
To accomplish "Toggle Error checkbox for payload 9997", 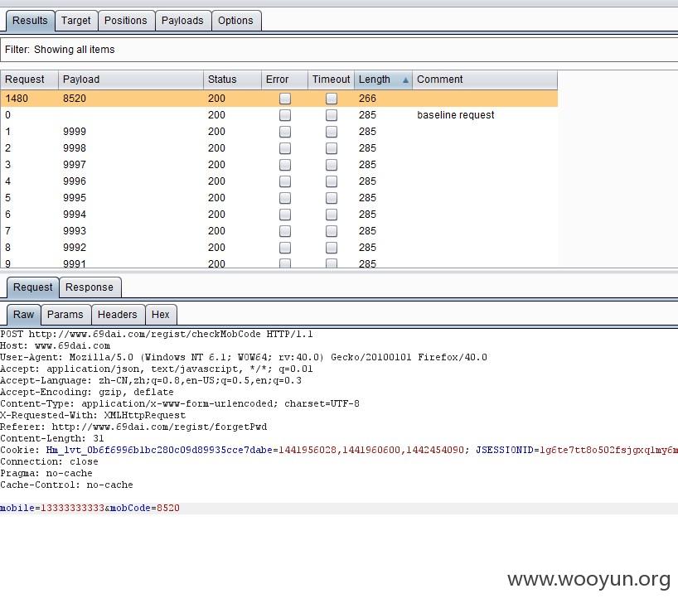I will [285, 165].
